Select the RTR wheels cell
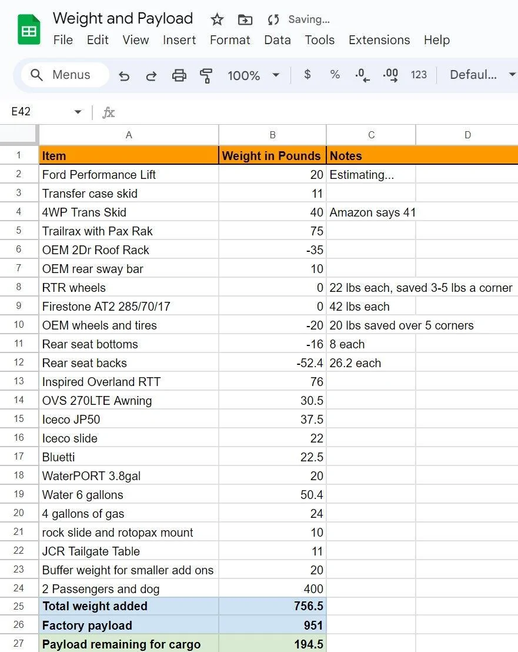Screen dimensions: 518x652 coord(129,288)
